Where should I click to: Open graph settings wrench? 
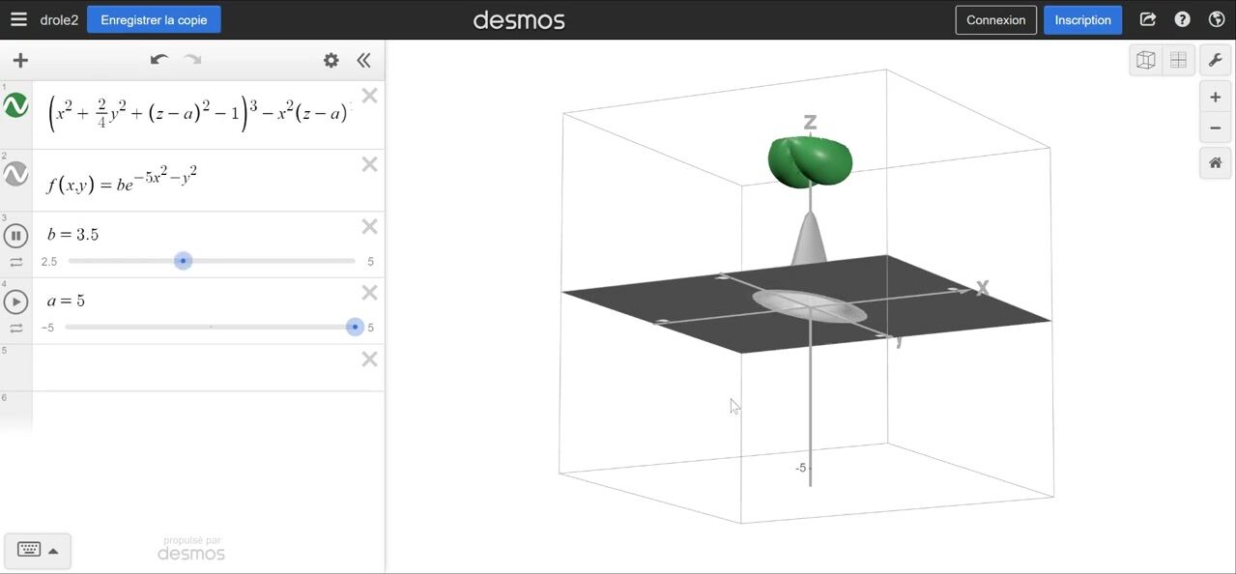tap(1216, 60)
